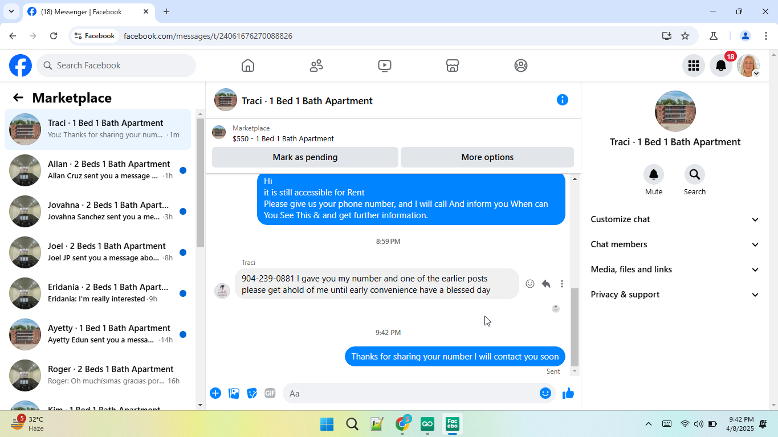Click More options button
778x437 pixels.
[x=487, y=157]
